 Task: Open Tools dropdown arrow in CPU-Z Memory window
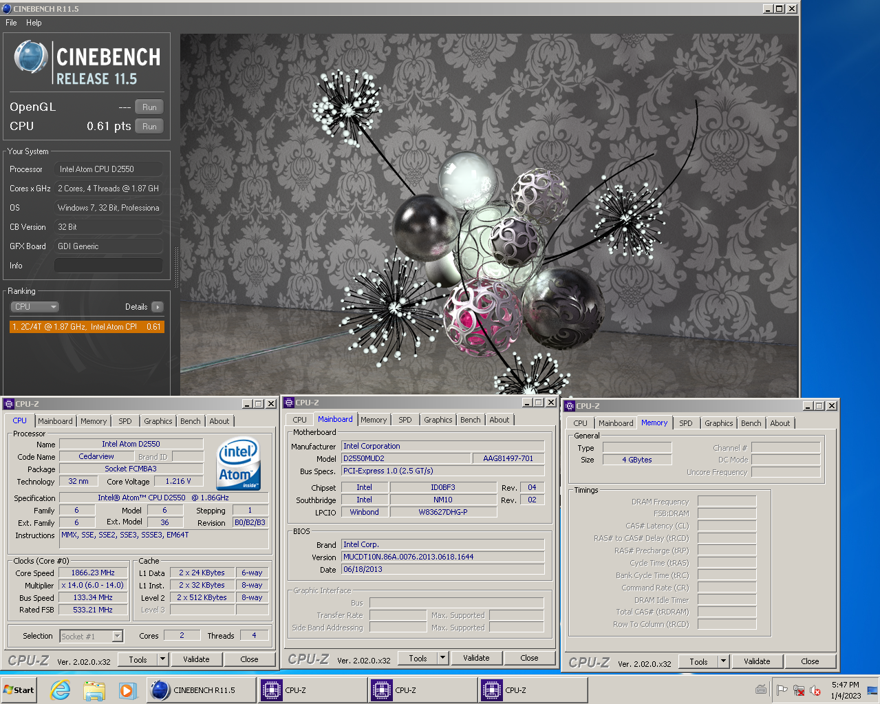724,661
